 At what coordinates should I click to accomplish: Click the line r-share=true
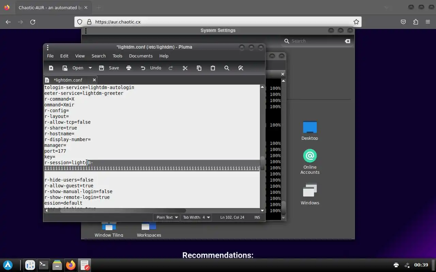[x=61, y=128]
